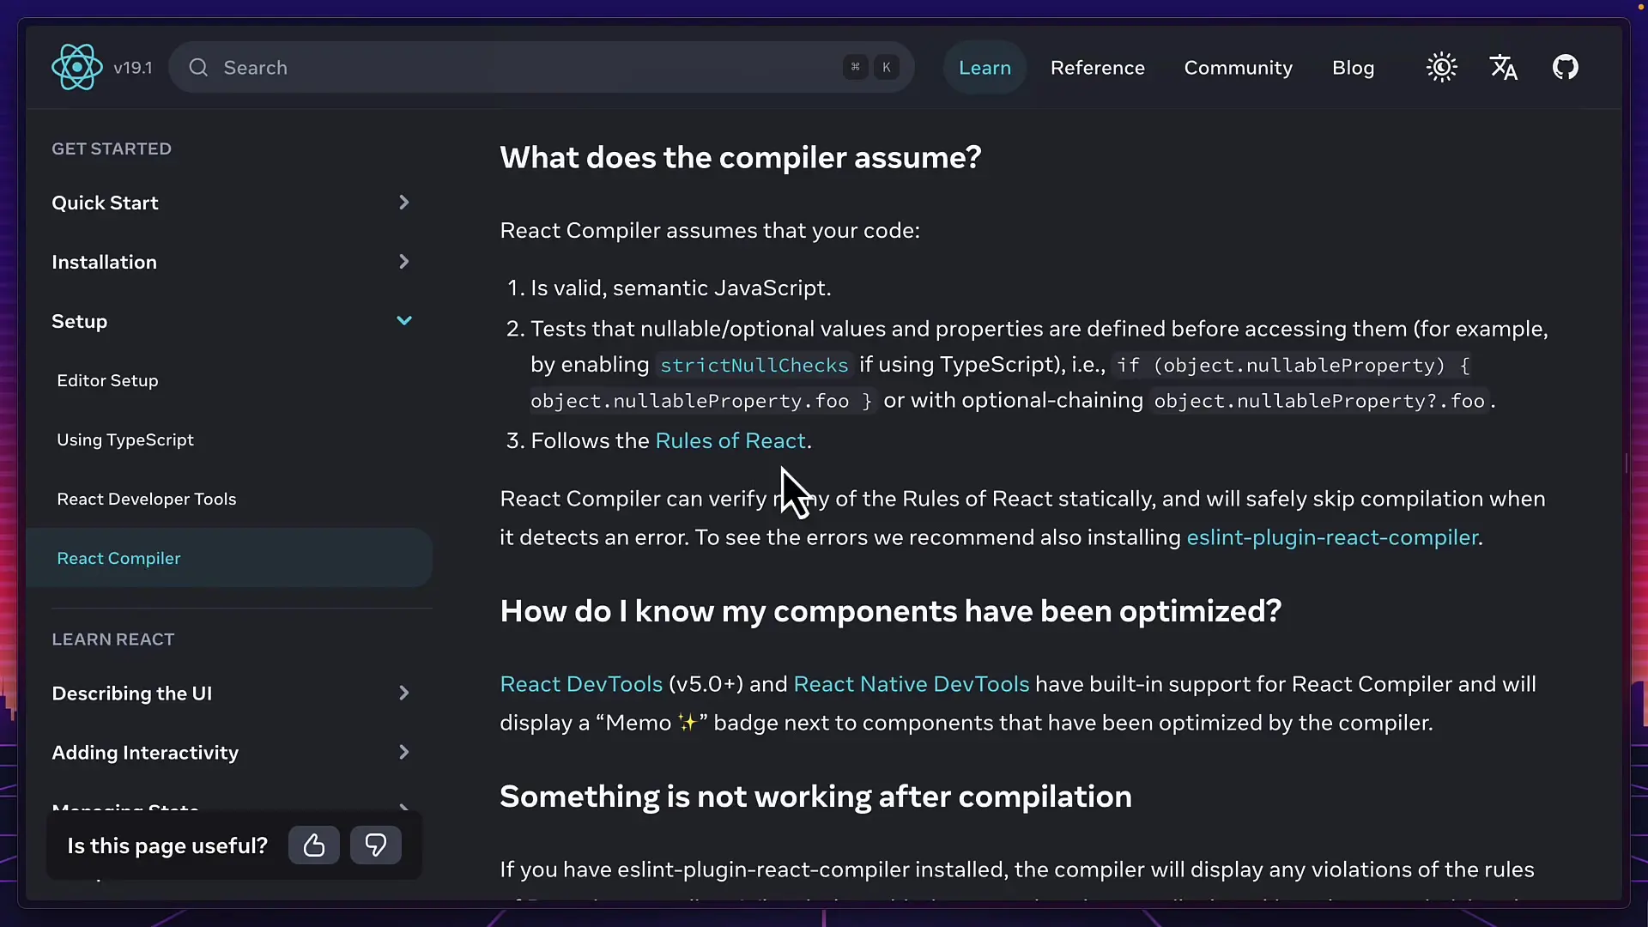Click the strictNullChecks code link

[x=754, y=365]
